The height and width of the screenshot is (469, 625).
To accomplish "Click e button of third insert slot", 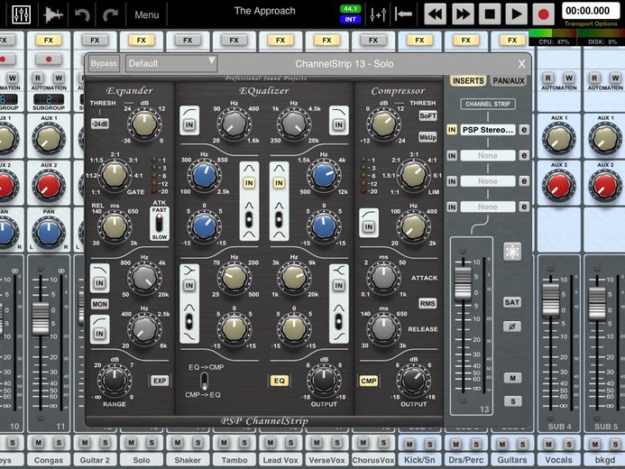I will click(x=524, y=181).
